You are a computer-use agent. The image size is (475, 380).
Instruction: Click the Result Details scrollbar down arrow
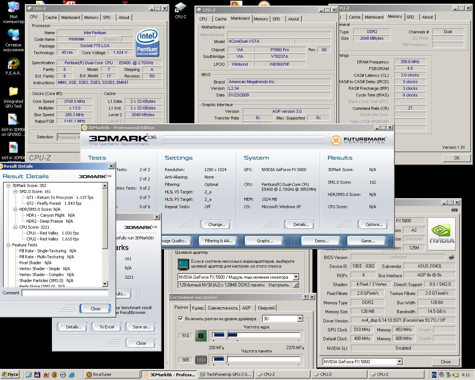click(x=105, y=284)
